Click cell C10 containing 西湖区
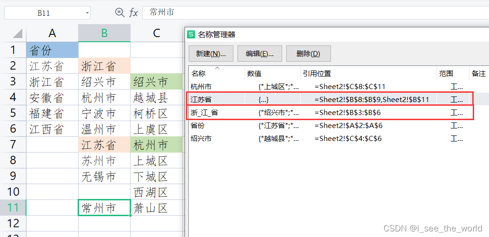This screenshot has height=237, width=489. pyautogui.click(x=157, y=192)
